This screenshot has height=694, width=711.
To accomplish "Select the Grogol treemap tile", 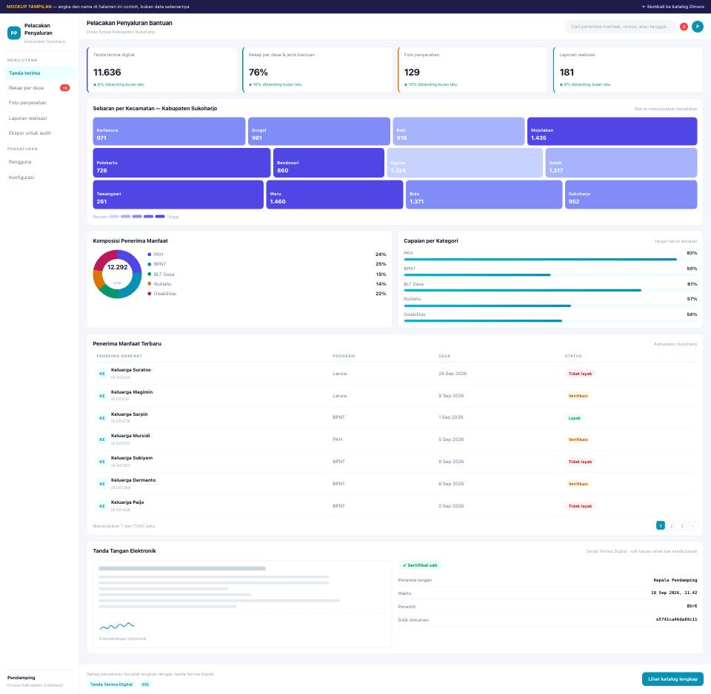I will 319,132.
